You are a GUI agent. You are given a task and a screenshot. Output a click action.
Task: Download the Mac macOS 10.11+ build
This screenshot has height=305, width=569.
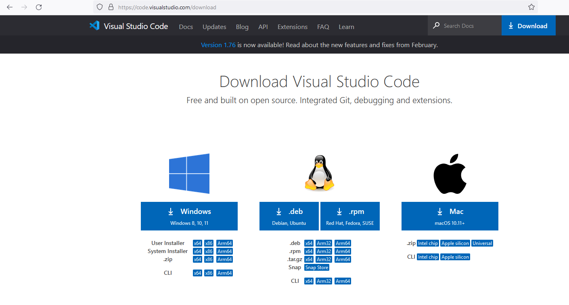tap(450, 216)
